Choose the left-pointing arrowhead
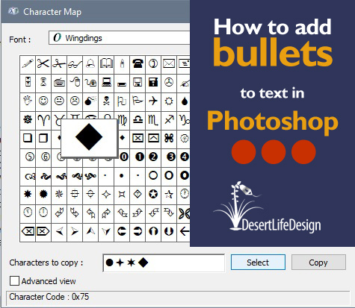 coord(59,232)
